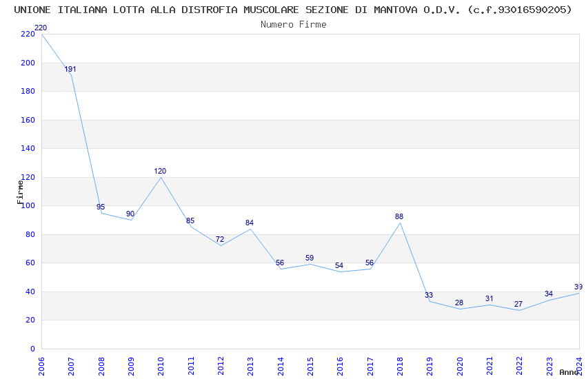Image resolution: width=586 pixels, height=379 pixels.
Task: Click the y-axis tick label 160
Action: [x=28, y=120]
